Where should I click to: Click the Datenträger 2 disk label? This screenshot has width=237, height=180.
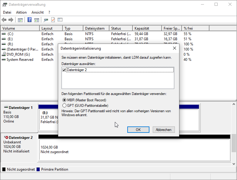tap(21, 138)
